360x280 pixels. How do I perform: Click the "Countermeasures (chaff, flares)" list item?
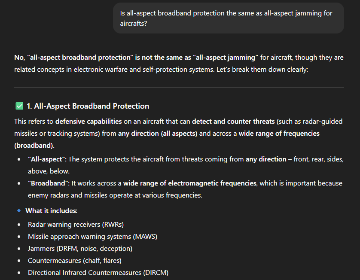click(x=75, y=261)
